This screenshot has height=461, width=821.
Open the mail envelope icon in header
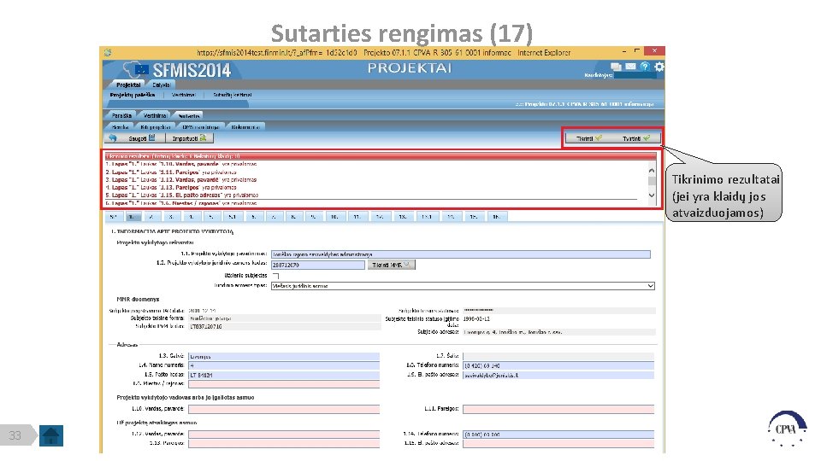pos(630,67)
